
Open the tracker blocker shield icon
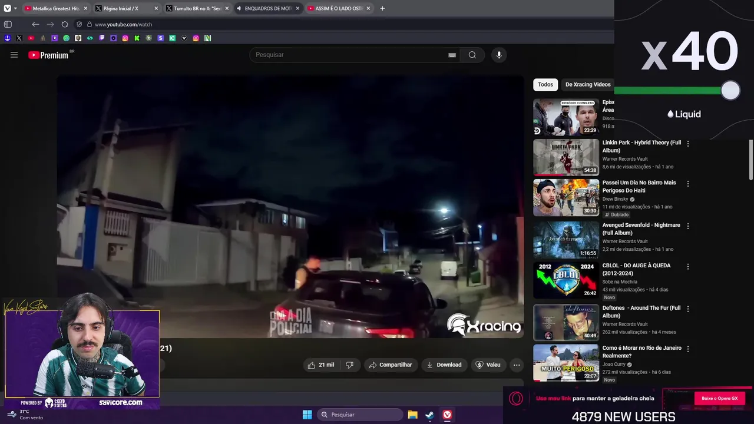tap(80, 24)
